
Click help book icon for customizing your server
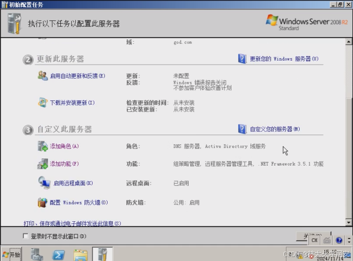point(242,129)
